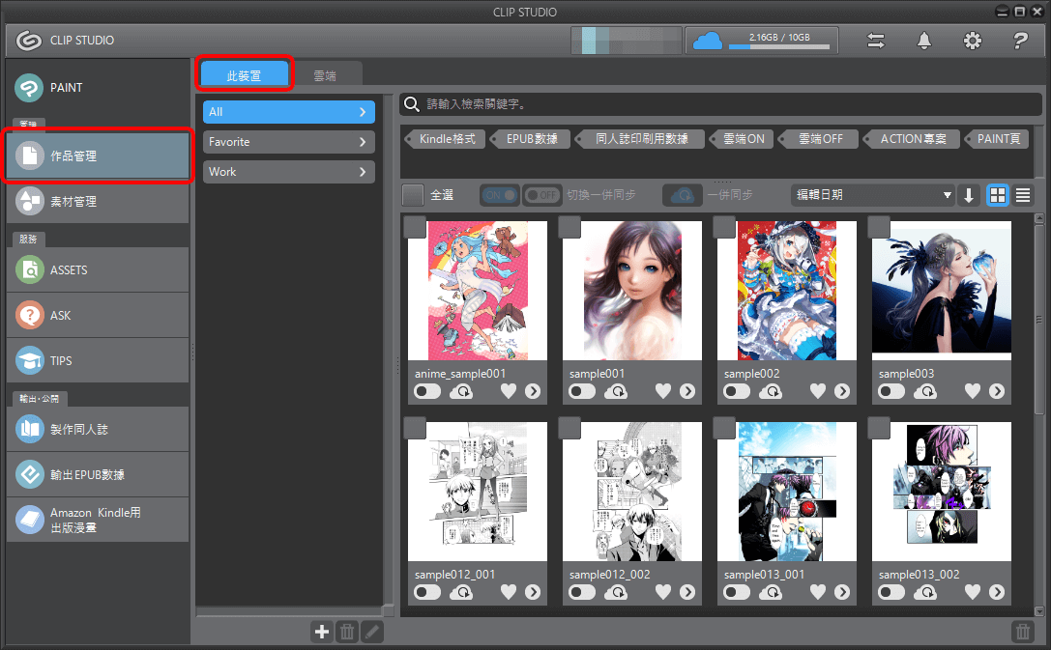The width and height of the screenshot is (1051, 650).
Task: Click the notification bell icon
Action: [923, 41]
